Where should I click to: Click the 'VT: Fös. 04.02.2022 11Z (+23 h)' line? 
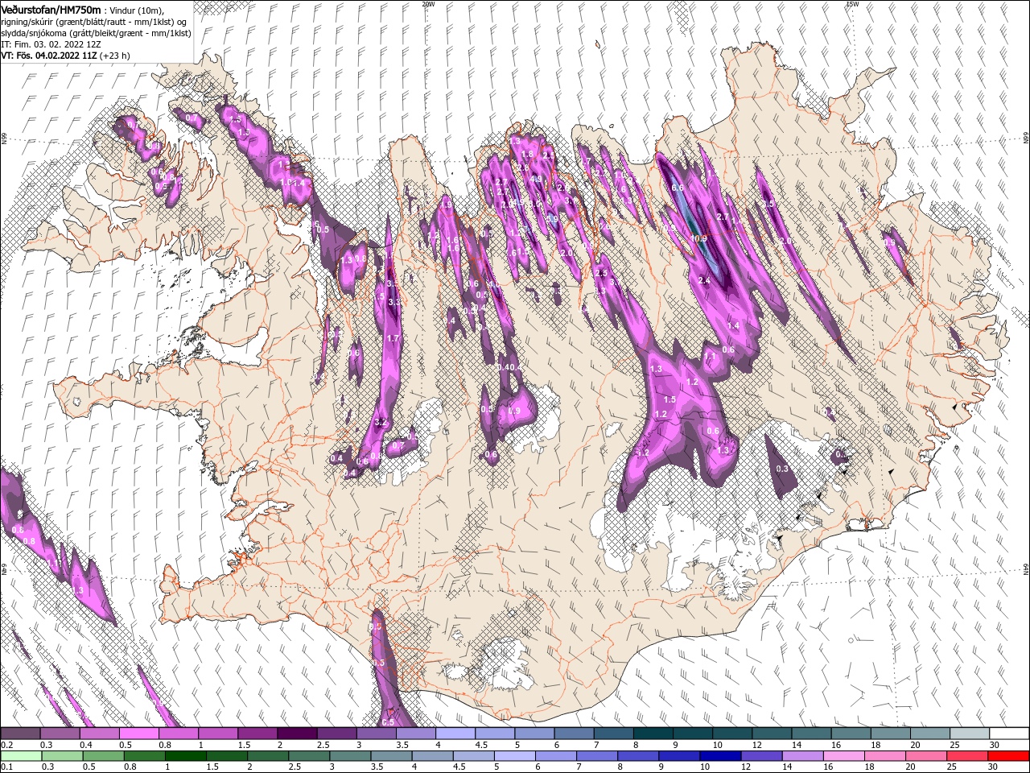[x=65, y=56]
